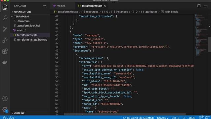This screenshot has height=119, width=211.
Task: Click the errors and warnings status indicator
Action: point(9,118)
